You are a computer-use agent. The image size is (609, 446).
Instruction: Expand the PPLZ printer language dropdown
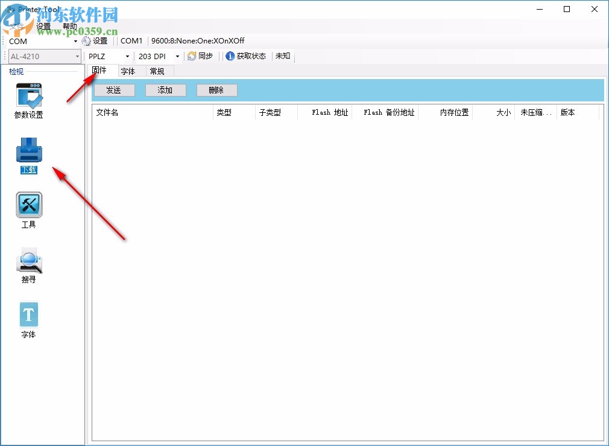pyautogui.click(x=127, y=56)
